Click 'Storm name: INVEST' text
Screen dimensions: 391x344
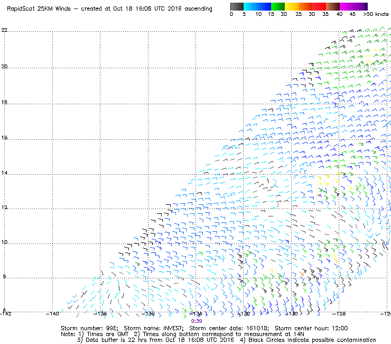[154, 328]
